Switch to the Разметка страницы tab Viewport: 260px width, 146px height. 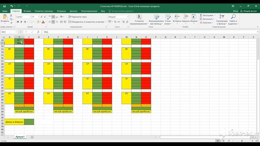(x=44, y=11)
